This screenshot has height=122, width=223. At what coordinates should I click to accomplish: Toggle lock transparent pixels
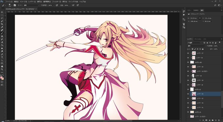(193, 49)
